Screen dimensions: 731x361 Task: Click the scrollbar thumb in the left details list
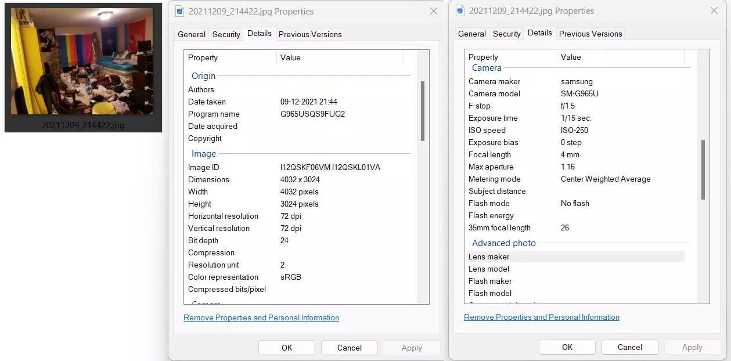[x=423, y=110]
